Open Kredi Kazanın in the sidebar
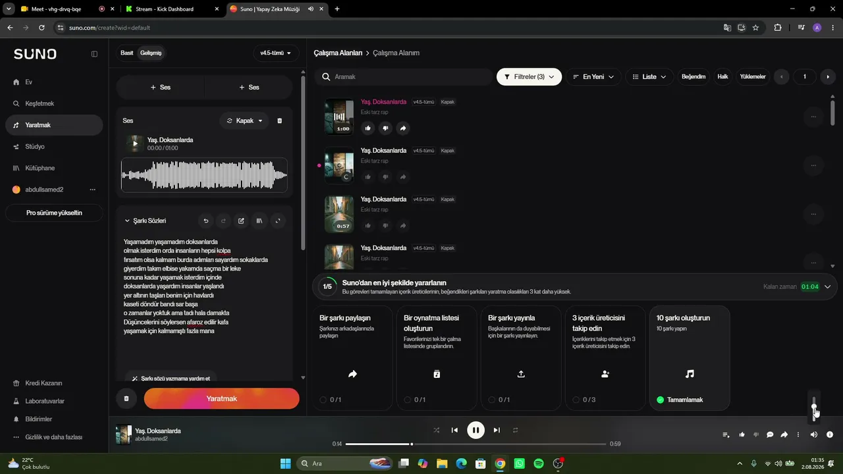The image size is (843, 474). click(x=54, y=383)
